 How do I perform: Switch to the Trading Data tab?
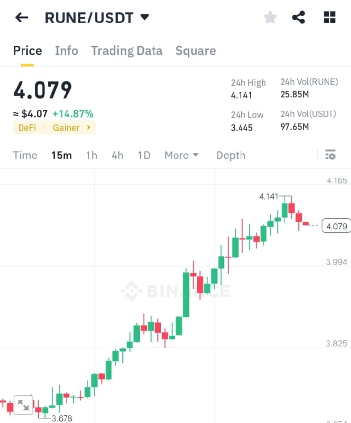tap(127, 50)
